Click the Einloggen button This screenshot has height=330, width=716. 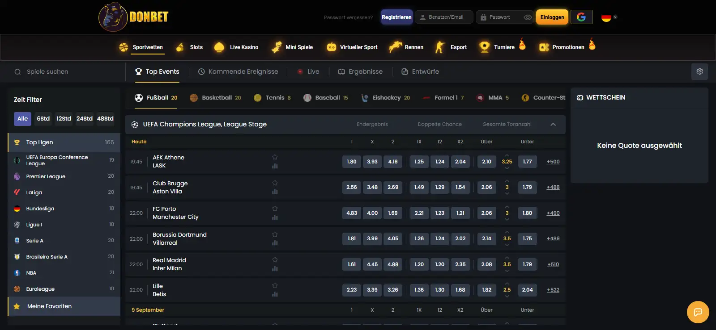[552, 17]
